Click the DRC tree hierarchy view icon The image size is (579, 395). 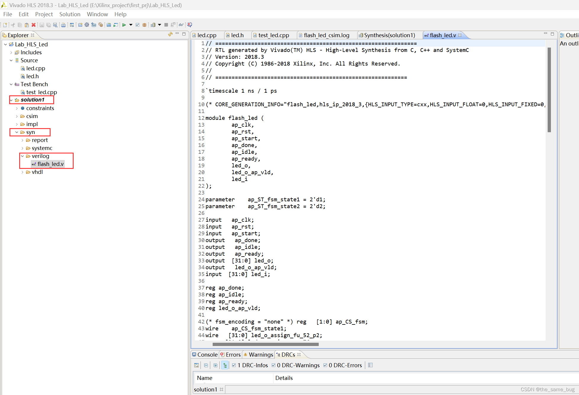point(225,365)
